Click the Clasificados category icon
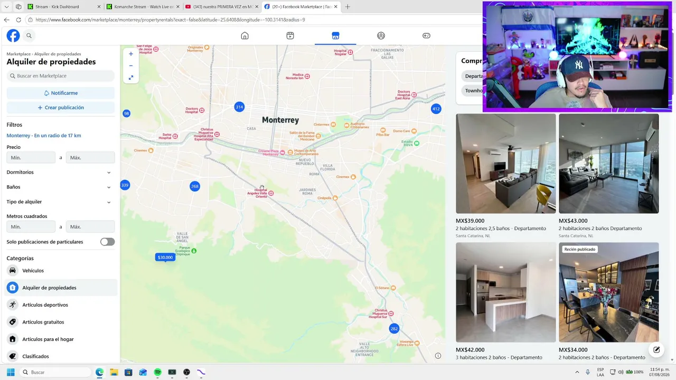The height and width of the screenshot is (380, 676). pyautogui.click(x=13, y=356)
